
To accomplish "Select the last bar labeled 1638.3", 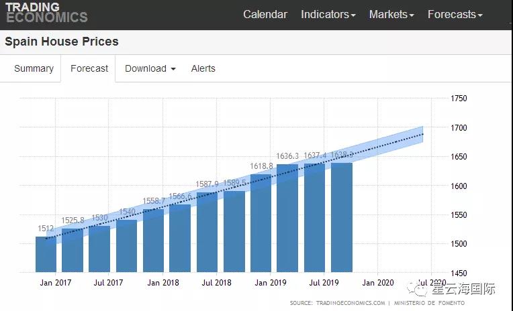I will [342, 217].
